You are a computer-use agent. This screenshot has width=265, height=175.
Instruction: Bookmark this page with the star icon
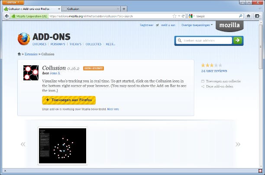[175, 16]
